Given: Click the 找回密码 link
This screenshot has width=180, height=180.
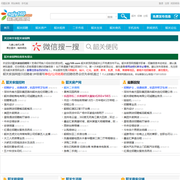Looking at the screenshot, I should coord(175,3).
